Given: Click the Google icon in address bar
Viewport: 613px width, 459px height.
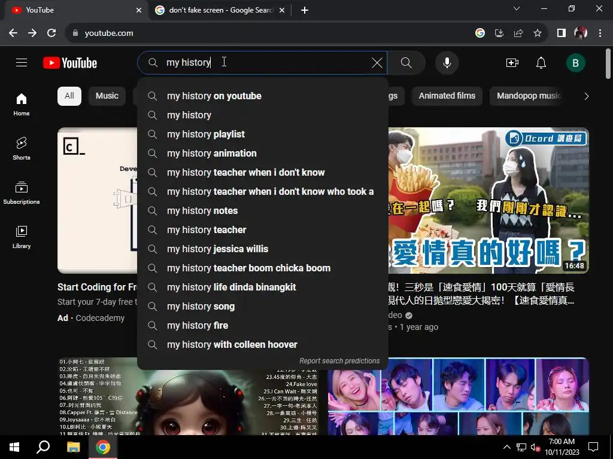Looking at the screenshot, I should (480, 33).
